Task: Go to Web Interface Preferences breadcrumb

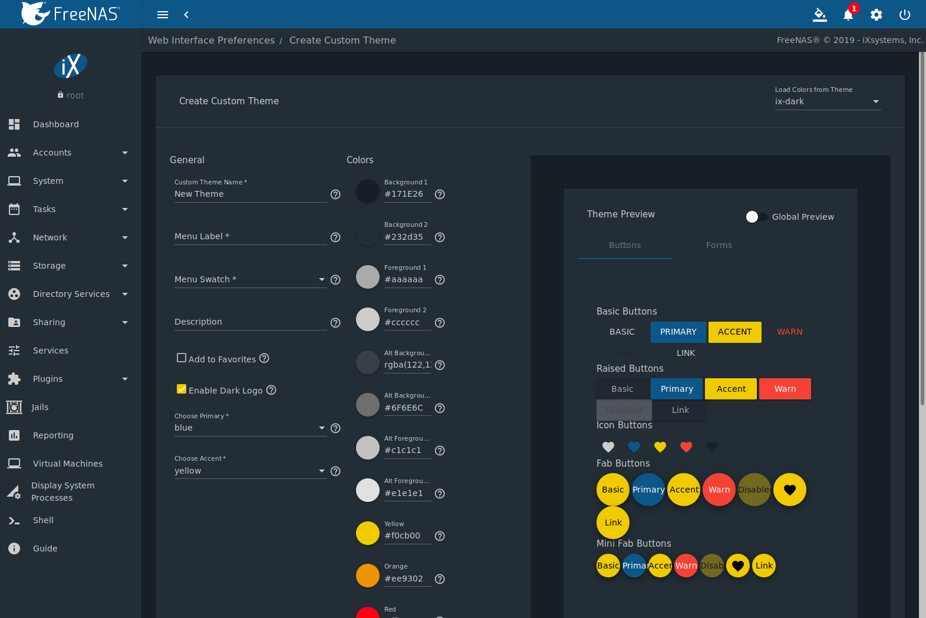Action: (212, 40)
